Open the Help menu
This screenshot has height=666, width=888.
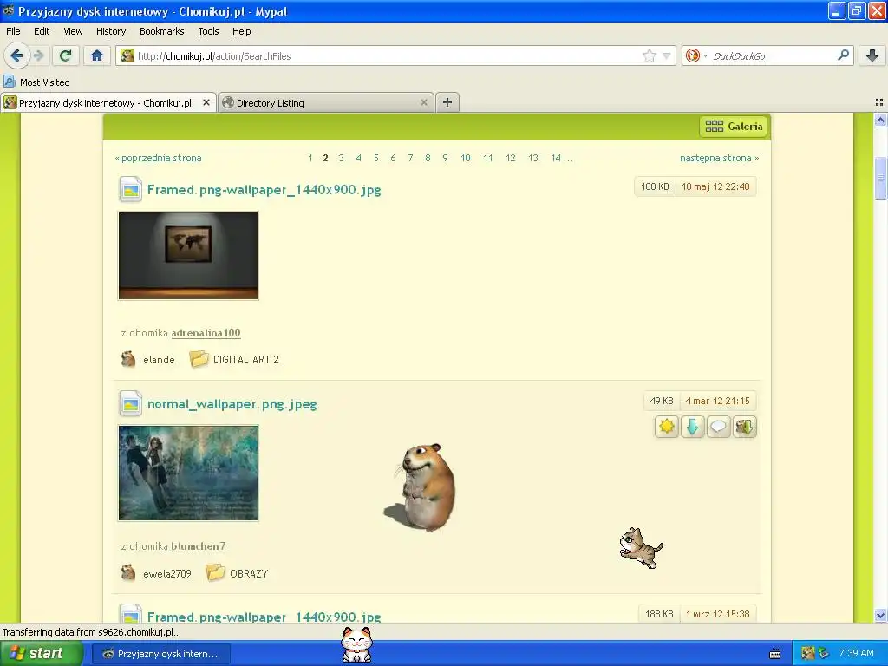[242, 32]
